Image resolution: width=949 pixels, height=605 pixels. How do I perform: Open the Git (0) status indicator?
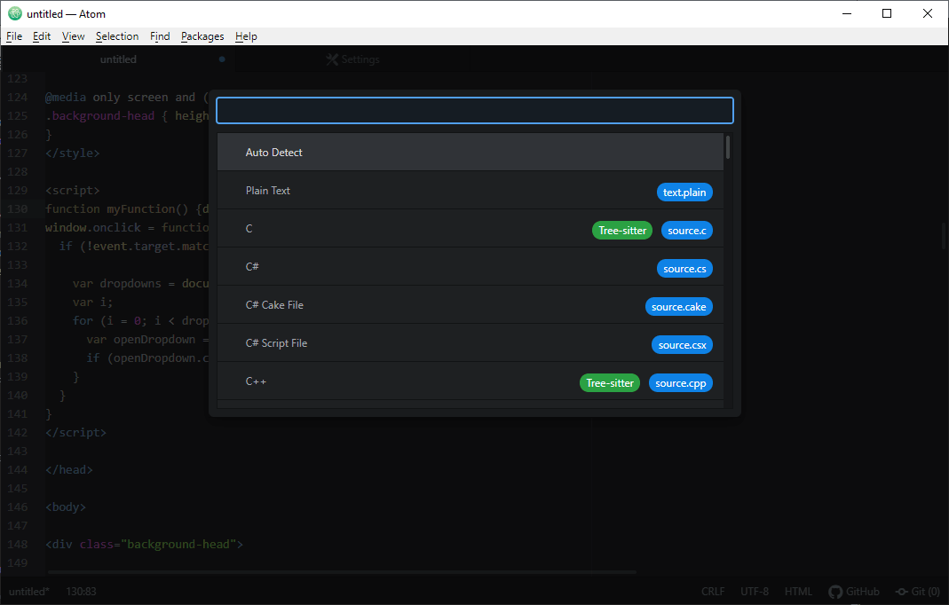918,592
